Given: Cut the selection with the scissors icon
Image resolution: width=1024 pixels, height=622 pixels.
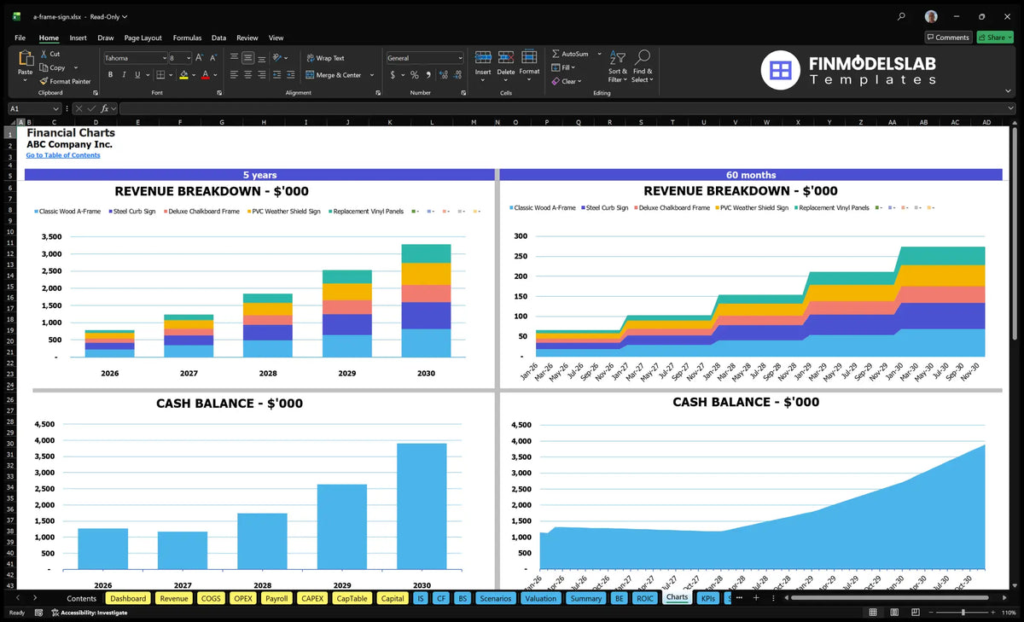Looking at the screenshot, I should (x=44, y=54).
